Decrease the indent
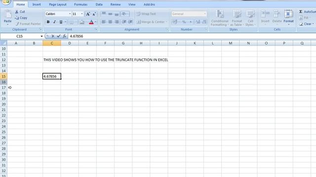Viewport: 316px width, 177px height. pos(124,22)
